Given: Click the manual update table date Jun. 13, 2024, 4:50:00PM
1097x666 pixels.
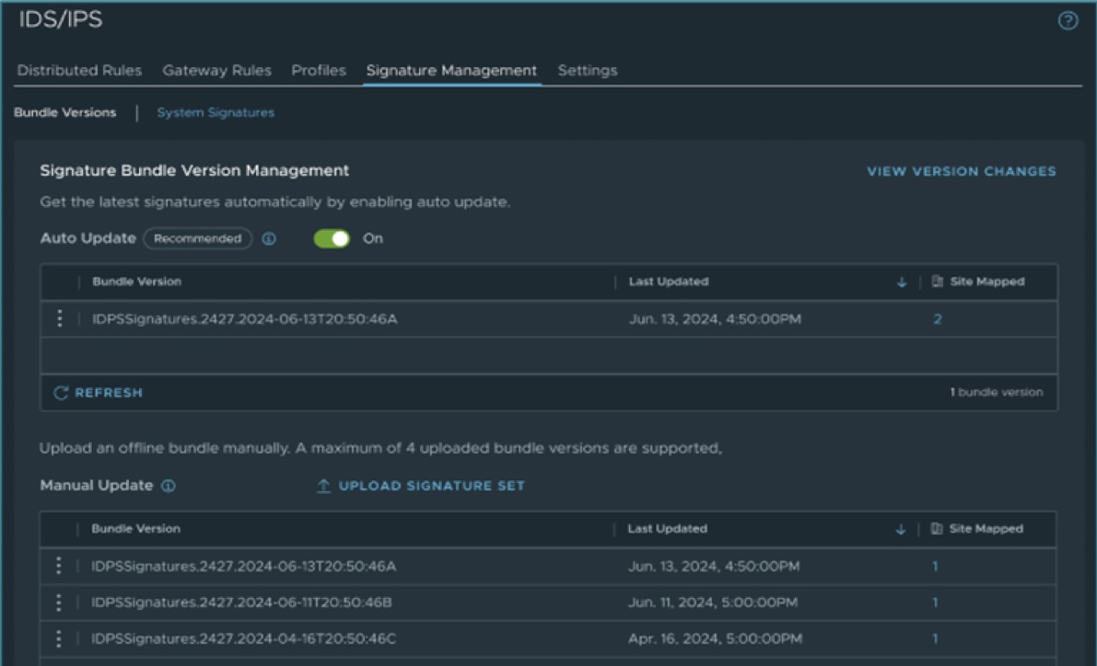Looking at the screenshot, I should click(714, 567).
